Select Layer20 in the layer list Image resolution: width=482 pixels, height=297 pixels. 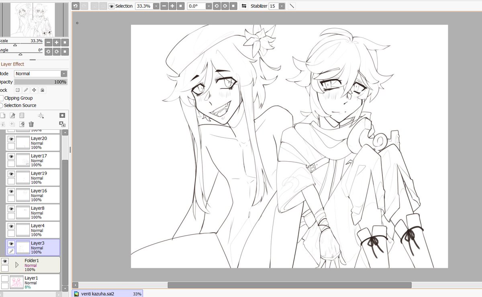(33, 143)
